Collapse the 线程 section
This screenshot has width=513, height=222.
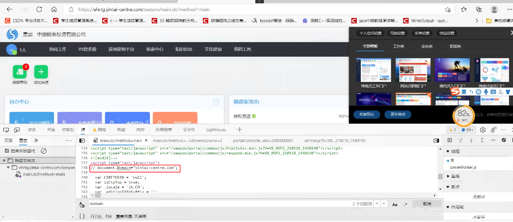click(448, 152)
